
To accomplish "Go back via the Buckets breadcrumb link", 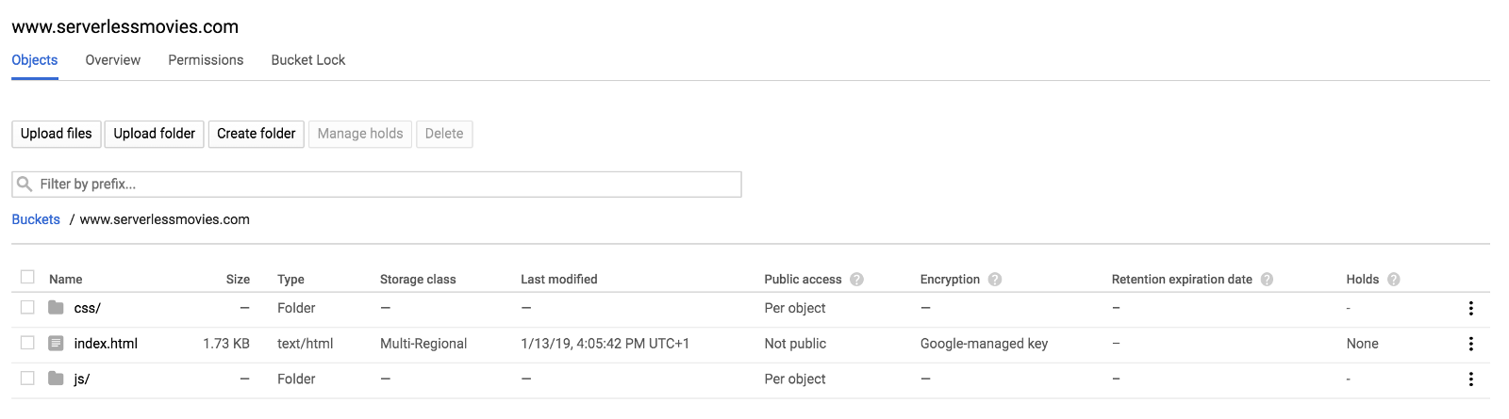I will [36, 219].
